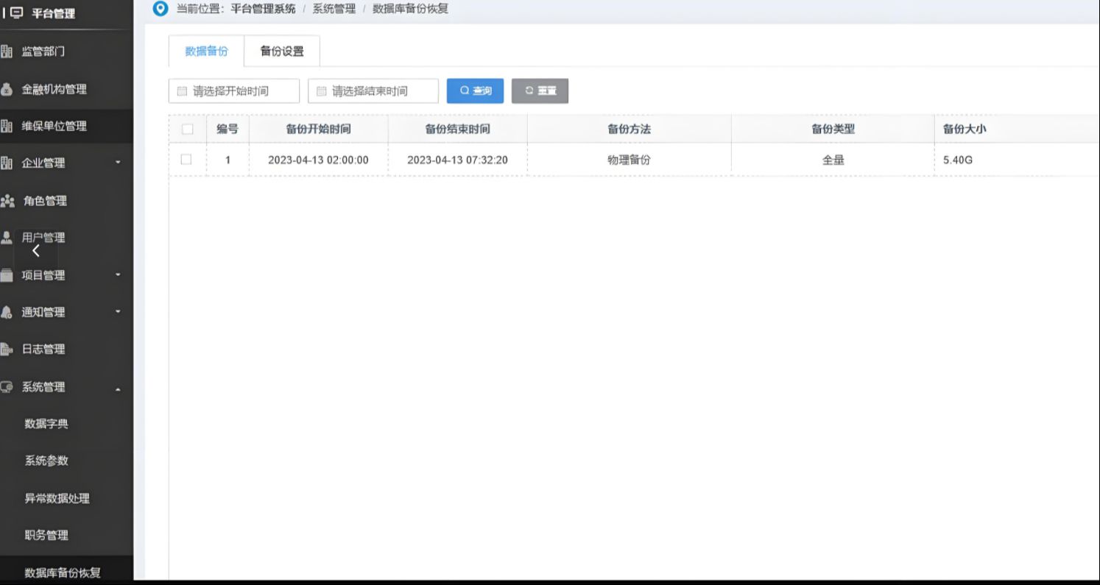Select the 用户管理 user icon
1100x585 pixels.
pos(8,237)
